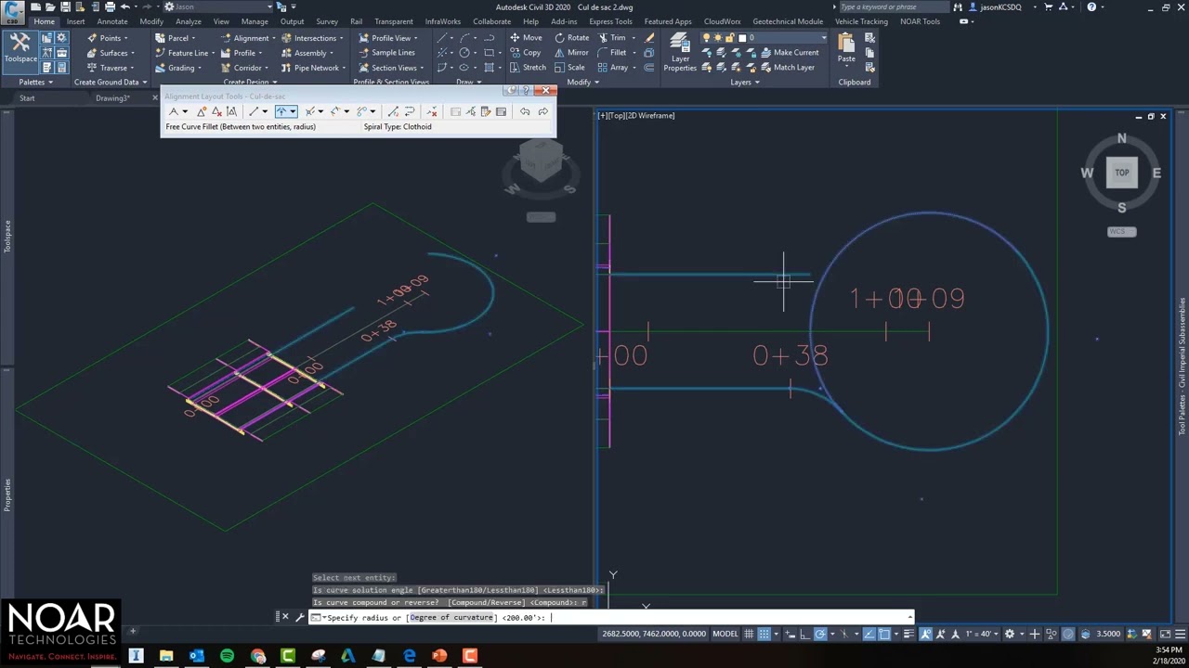The height and width of the screenshot is (668, 1189).
Task: Click the Paste clipboard button
Action: coord(846,48)
